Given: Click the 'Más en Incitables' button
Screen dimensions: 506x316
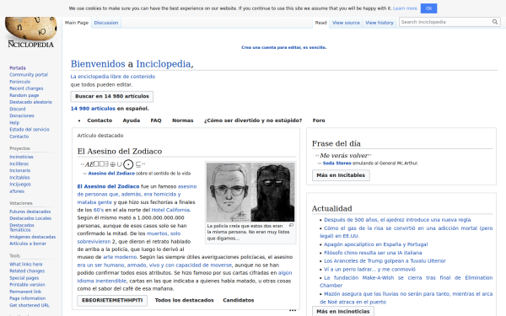Looking at the screenshot, I should pos(341,175).
